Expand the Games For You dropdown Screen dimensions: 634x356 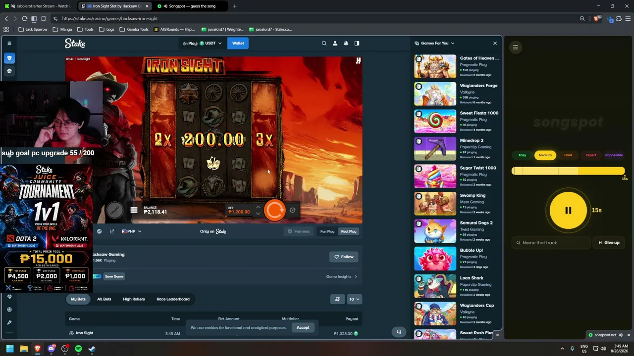pos(434,44)
